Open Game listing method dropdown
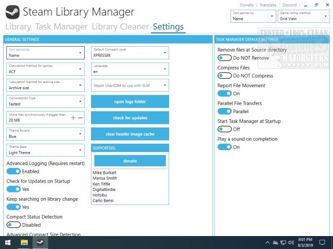Viewport: 333px width, 249px height. point(304,16)
